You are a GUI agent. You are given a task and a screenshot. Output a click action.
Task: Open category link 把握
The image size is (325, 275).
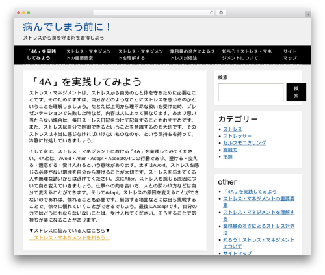227,157
